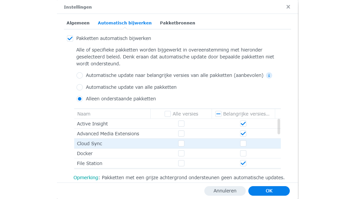Select Automatische update van alle pakketten
Screen dimensions: 355x199
click(79, 87)
